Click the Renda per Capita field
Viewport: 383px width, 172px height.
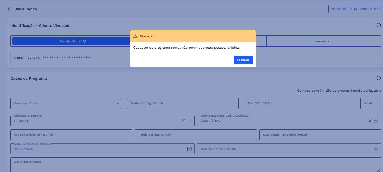[195, 135]
